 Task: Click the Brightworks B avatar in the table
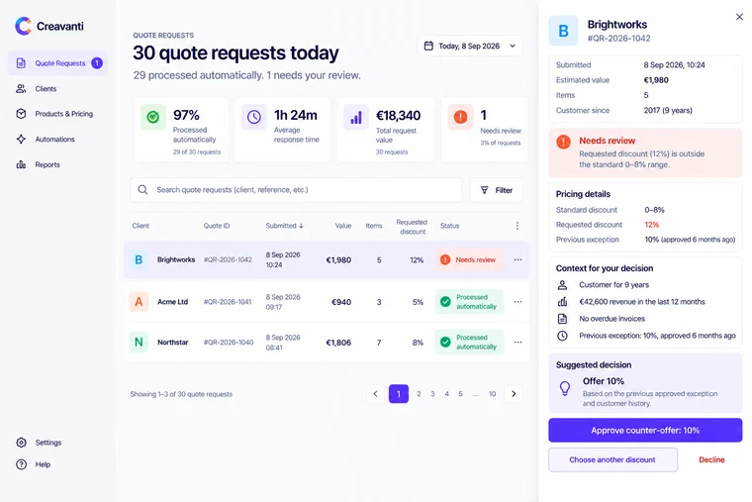[139, 259]
